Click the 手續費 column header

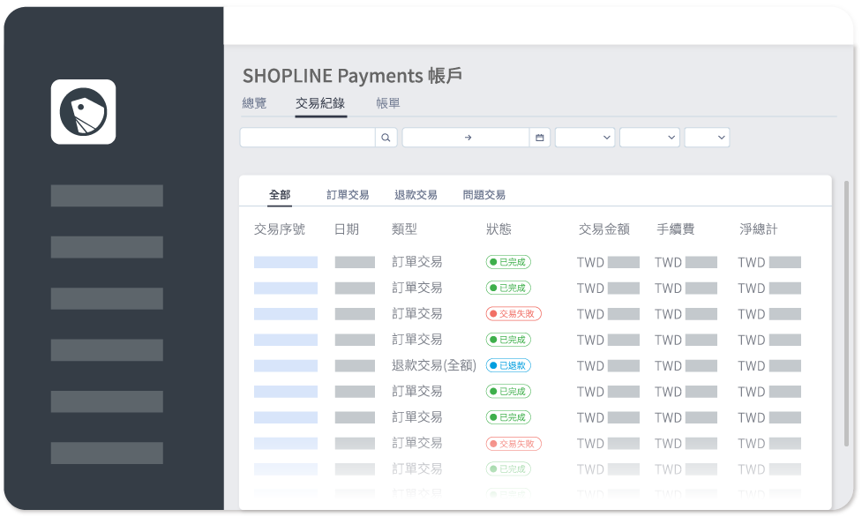[676, 229]
